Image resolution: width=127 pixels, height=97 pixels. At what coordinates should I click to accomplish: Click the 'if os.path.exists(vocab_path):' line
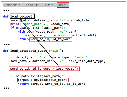pyautogui.click(x=38, y=28)
